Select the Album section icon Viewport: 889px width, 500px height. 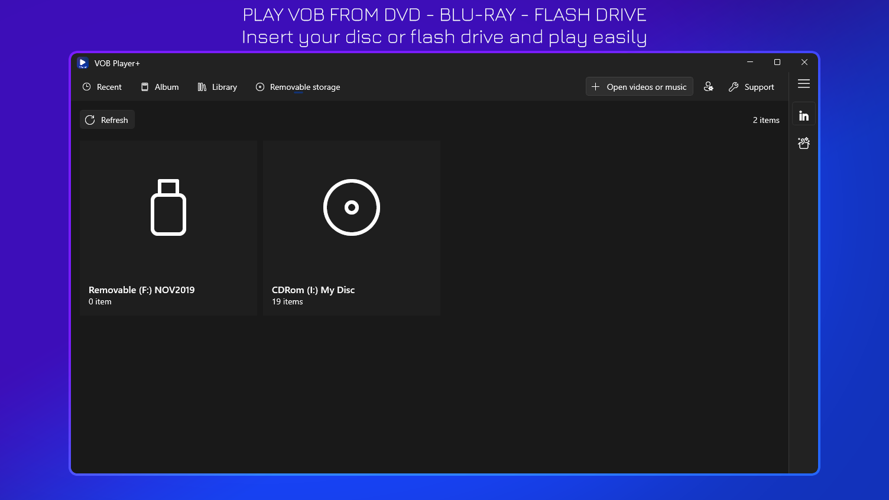[x=145, y=86]
